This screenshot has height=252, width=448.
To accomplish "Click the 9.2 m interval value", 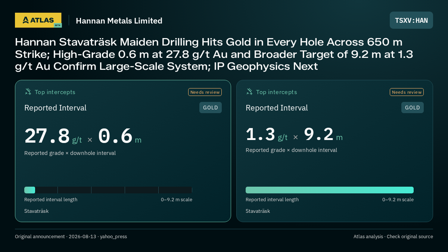I will (319, 134).
